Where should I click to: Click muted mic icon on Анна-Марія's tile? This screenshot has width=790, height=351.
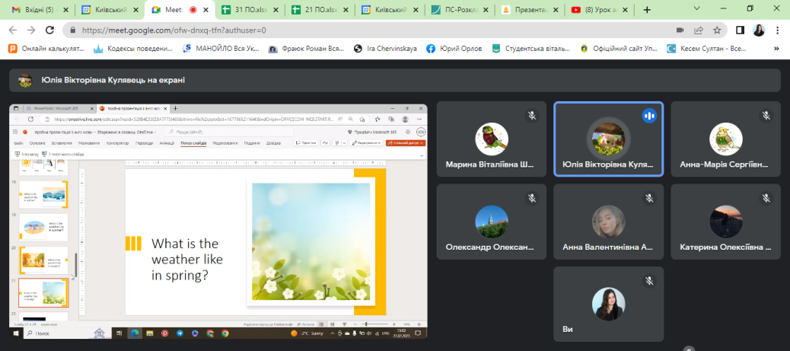click(766, 116)
